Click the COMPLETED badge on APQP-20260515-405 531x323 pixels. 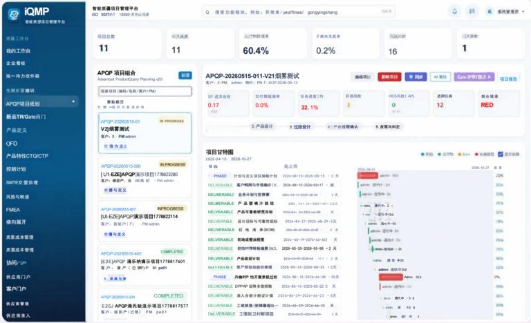pyautogui.click(x=172, y=252)
